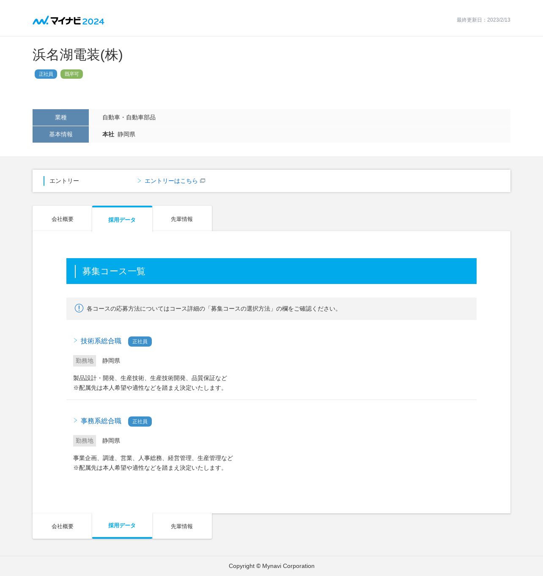Open bottom 先輩情報 tab

click(x=182, y=526)
